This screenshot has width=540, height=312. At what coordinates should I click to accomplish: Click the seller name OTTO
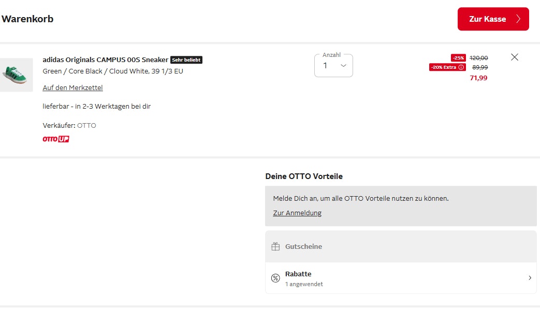click(x=86, y=126)
